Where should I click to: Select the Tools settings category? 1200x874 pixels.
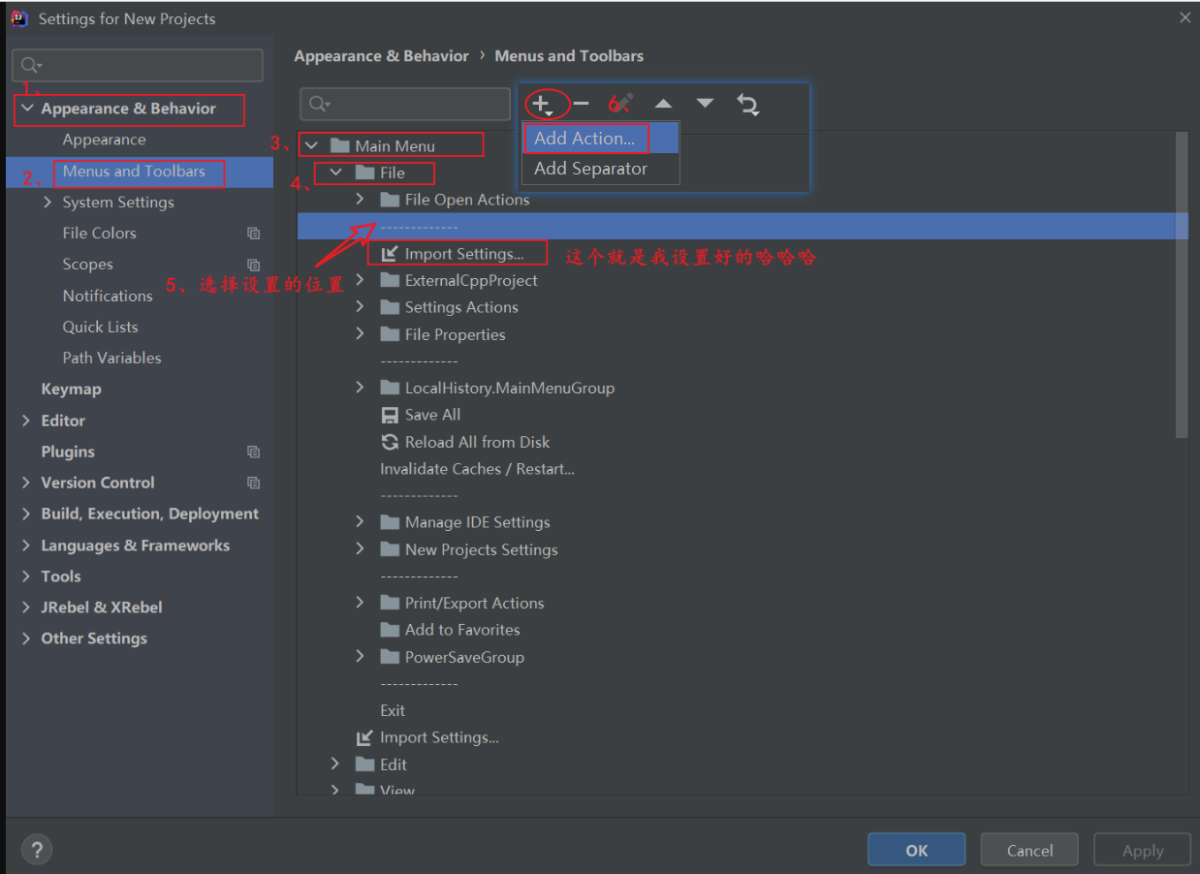pyautogui.click(x=61, y=577)
